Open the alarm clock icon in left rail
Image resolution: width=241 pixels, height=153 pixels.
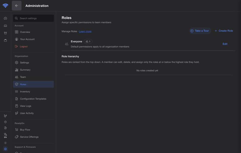point(5,33)
